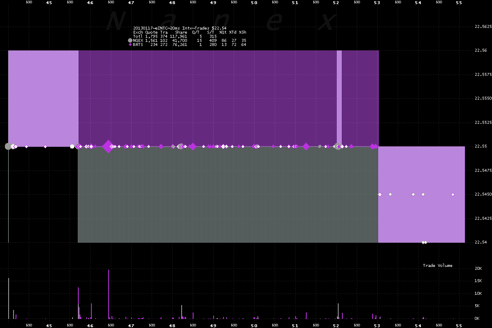492x328 pixels.
Task: Click the gray NQEX circle legend marker
Action: (130, 41)
